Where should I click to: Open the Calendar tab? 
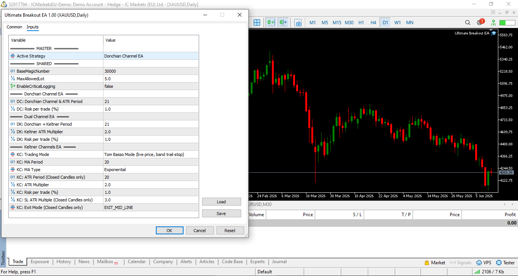click(x=137, y=262)
